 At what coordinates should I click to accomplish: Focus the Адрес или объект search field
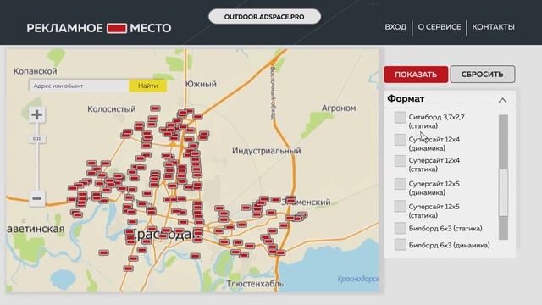79,86
